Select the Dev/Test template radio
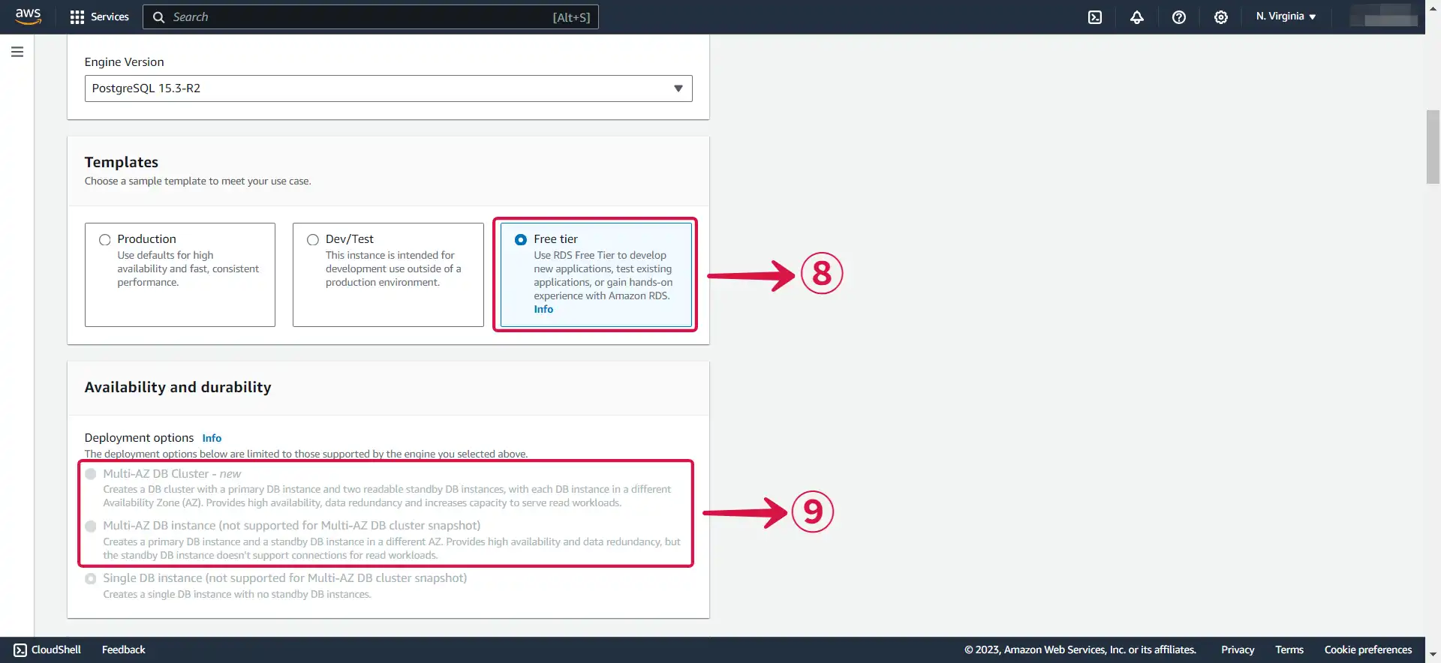 coord(313,240)
